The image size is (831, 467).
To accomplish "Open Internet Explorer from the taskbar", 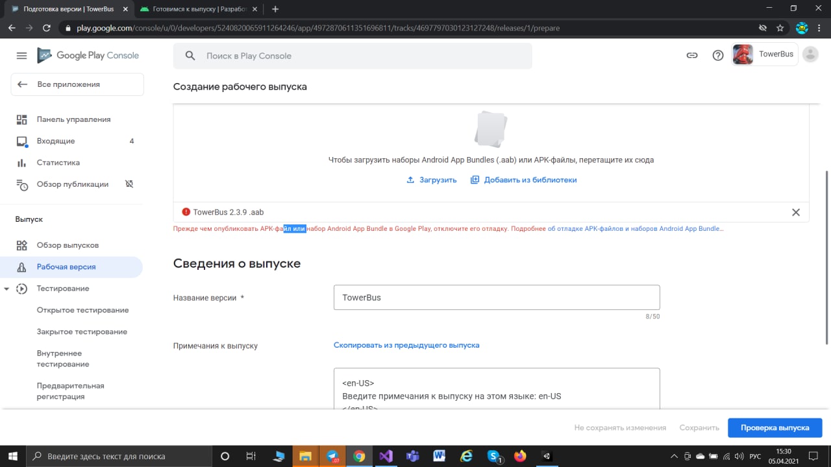I will click(x=466, y=456).
